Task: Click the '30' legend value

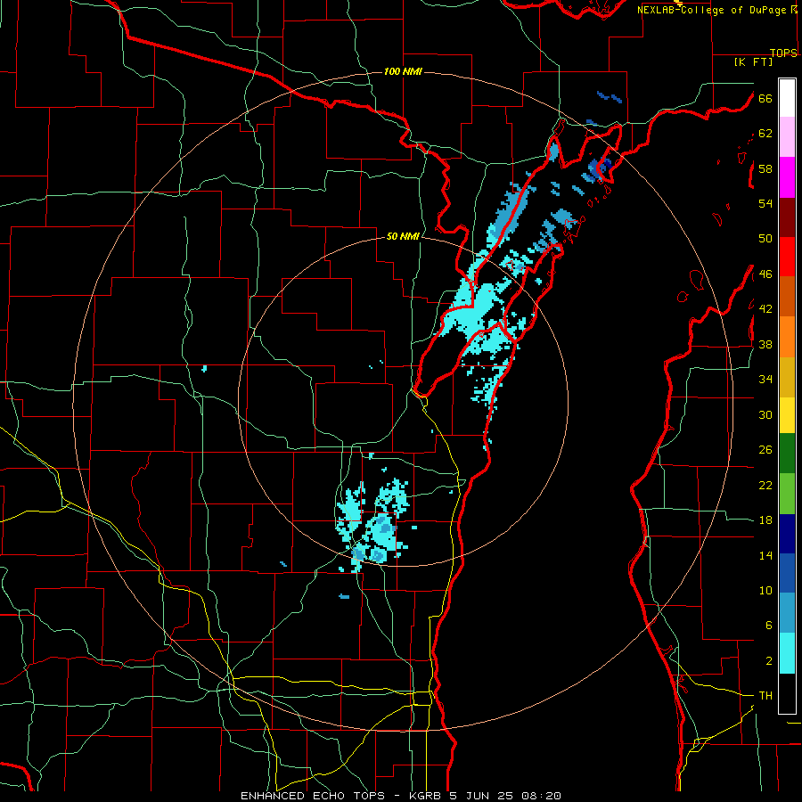Action: pyautogui.click(x=765, y=414)
